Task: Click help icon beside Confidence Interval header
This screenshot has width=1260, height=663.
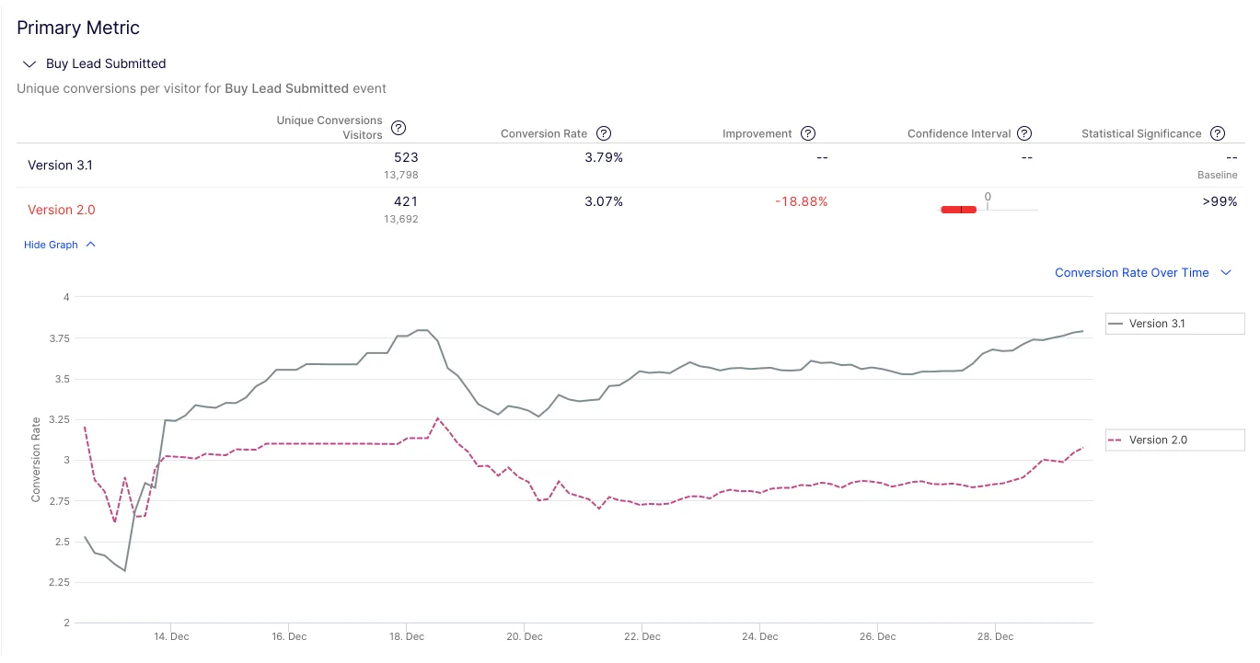Action: click(1023, 133)
